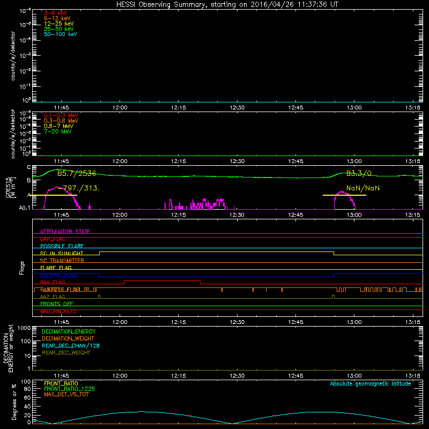Select the FRONT_RATIO legend label

coord(61,383)
